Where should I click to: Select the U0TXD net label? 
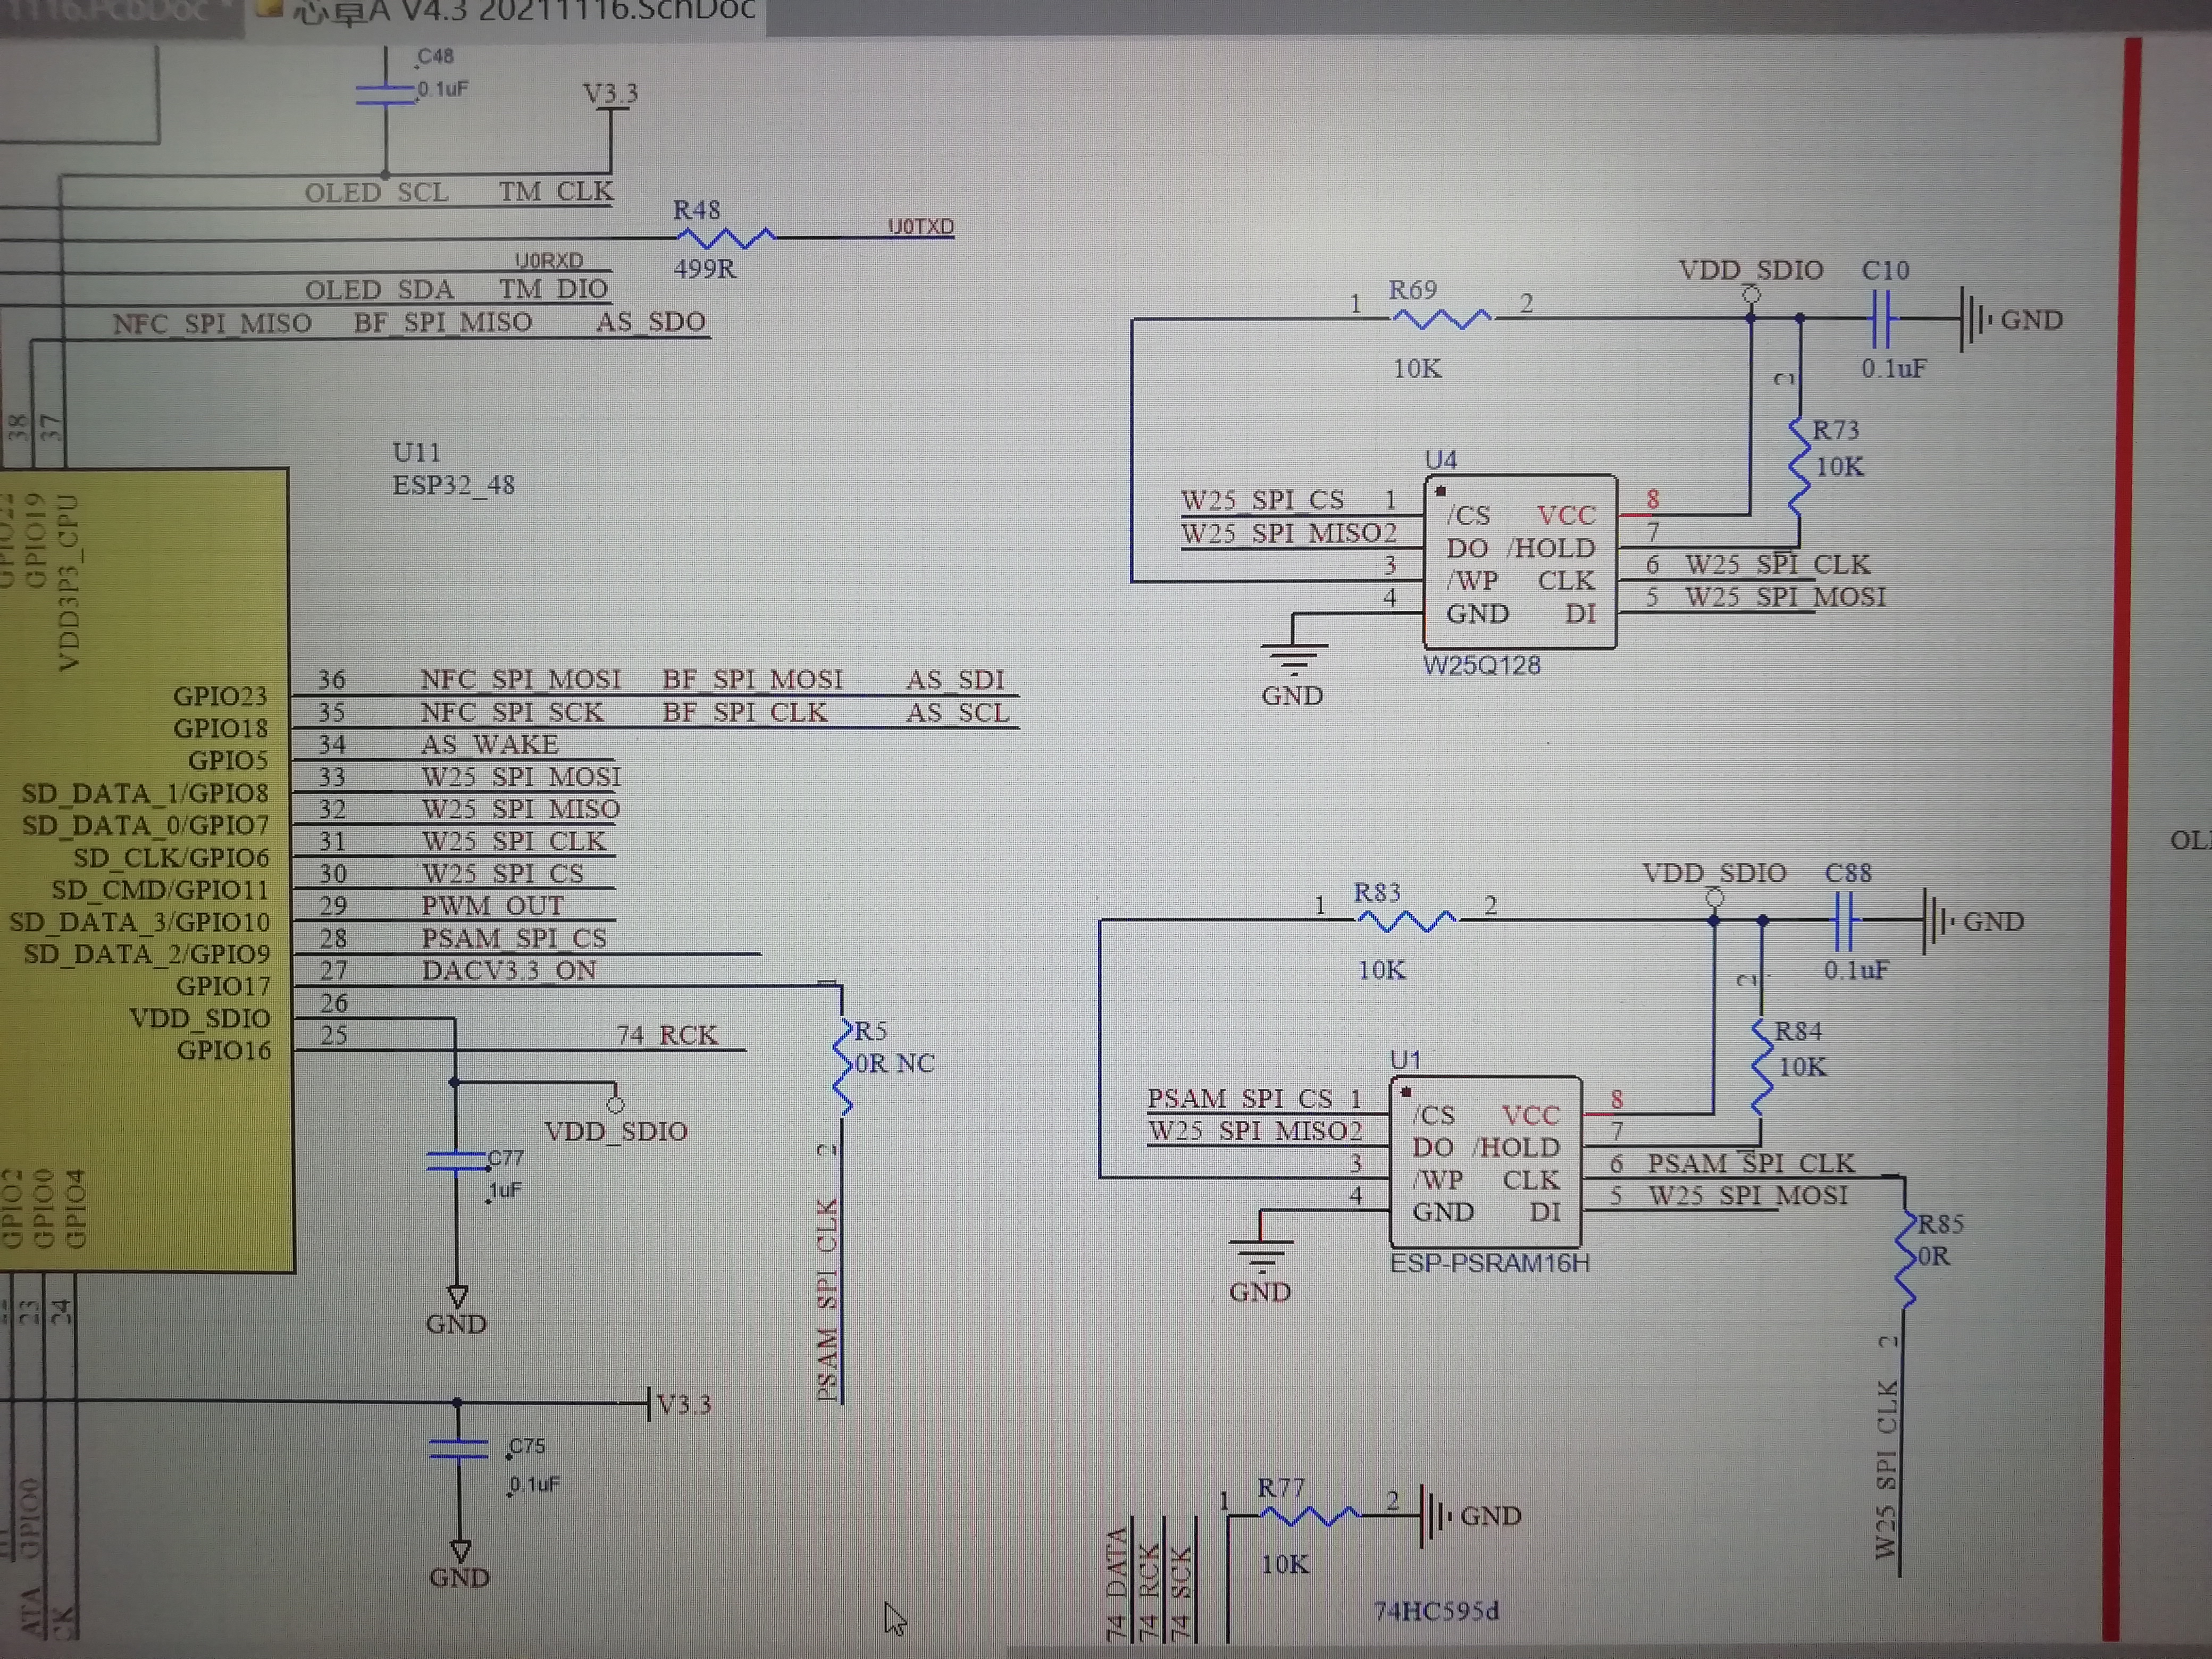(x=921, y=227)
